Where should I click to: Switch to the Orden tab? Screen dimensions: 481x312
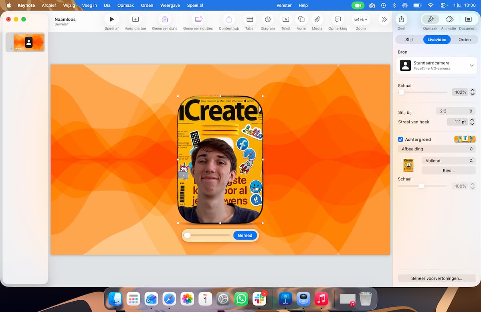pyautogui.click(x=465, y=40)
